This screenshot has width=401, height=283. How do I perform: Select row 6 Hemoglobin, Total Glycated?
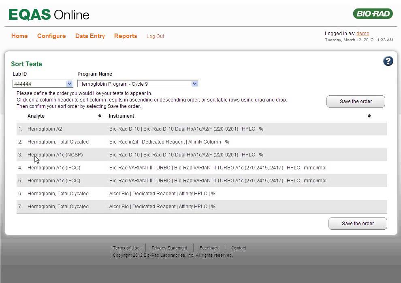point(202,194)
